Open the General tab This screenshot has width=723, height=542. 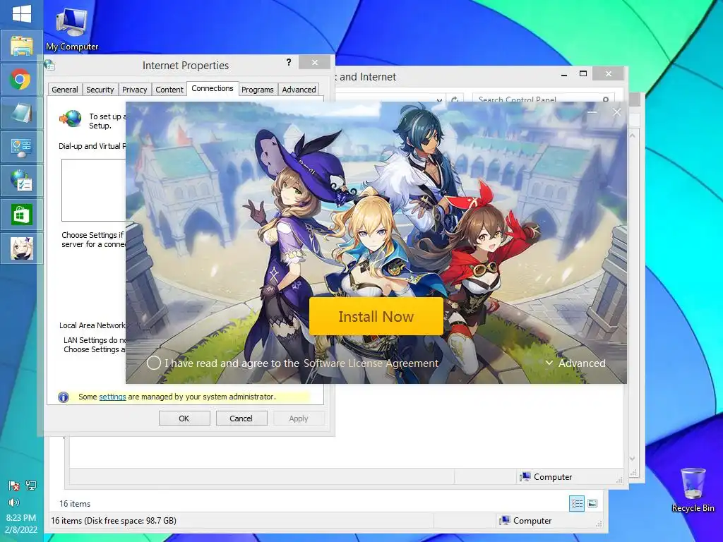[64, 90]
